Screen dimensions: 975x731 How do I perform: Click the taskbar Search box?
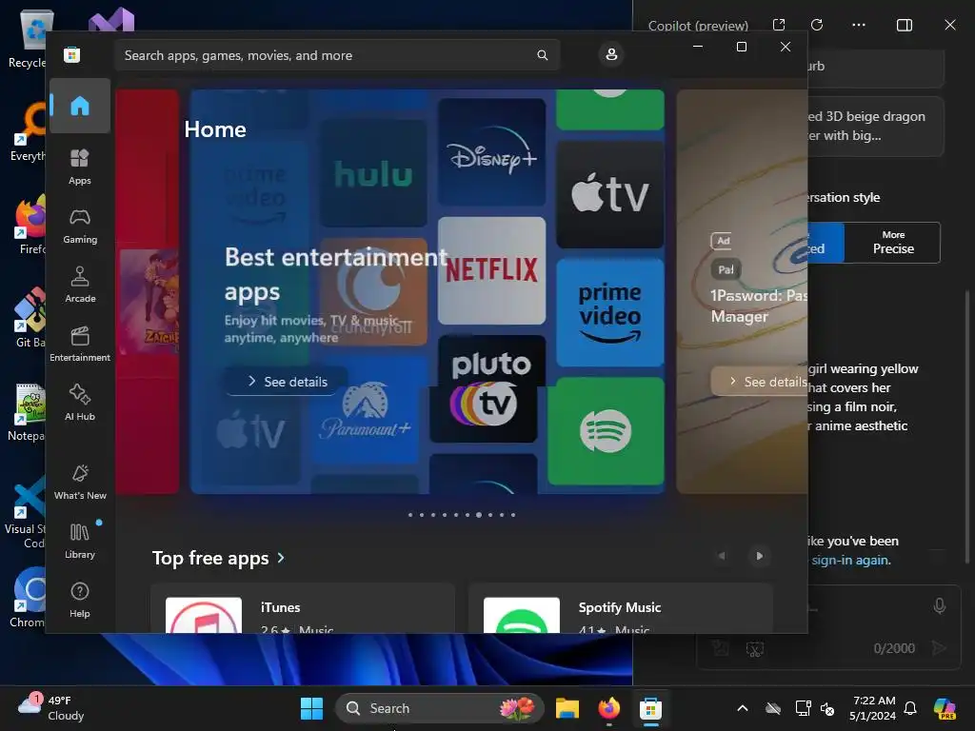[x=440, y=708]
